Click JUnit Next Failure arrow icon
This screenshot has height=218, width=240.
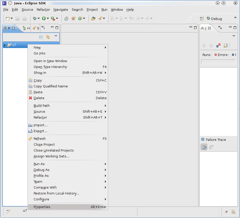click(x=204, y=45)
